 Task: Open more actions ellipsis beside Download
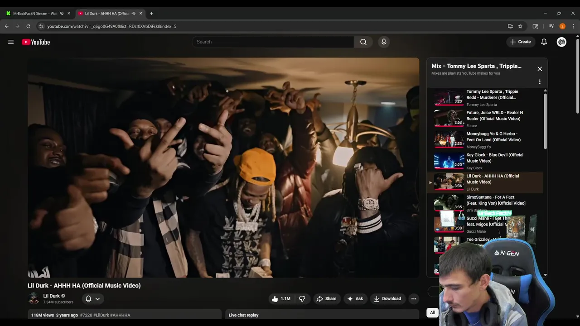tap(414, 298)
